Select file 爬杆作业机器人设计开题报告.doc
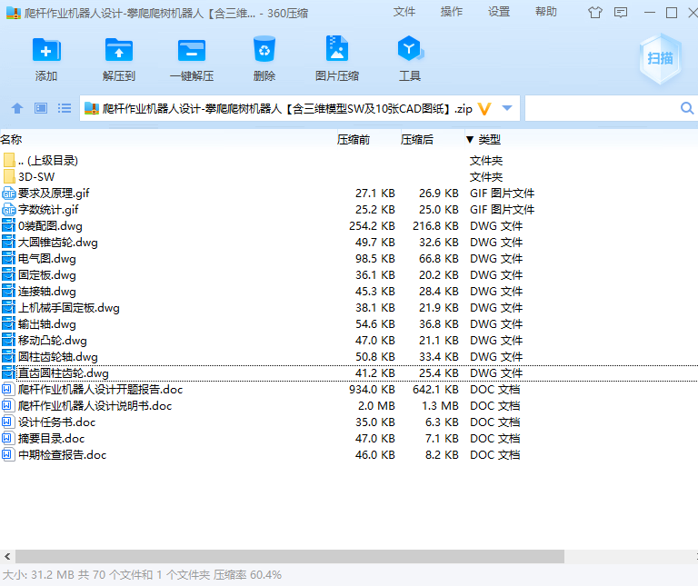Viewport: 698px width, 586px height. pyautogui.click(x=100, y=390)
